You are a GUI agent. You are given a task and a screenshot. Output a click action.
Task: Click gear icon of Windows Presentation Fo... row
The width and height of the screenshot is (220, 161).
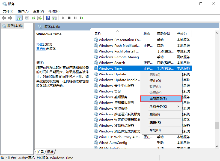[x=96, y=40]
